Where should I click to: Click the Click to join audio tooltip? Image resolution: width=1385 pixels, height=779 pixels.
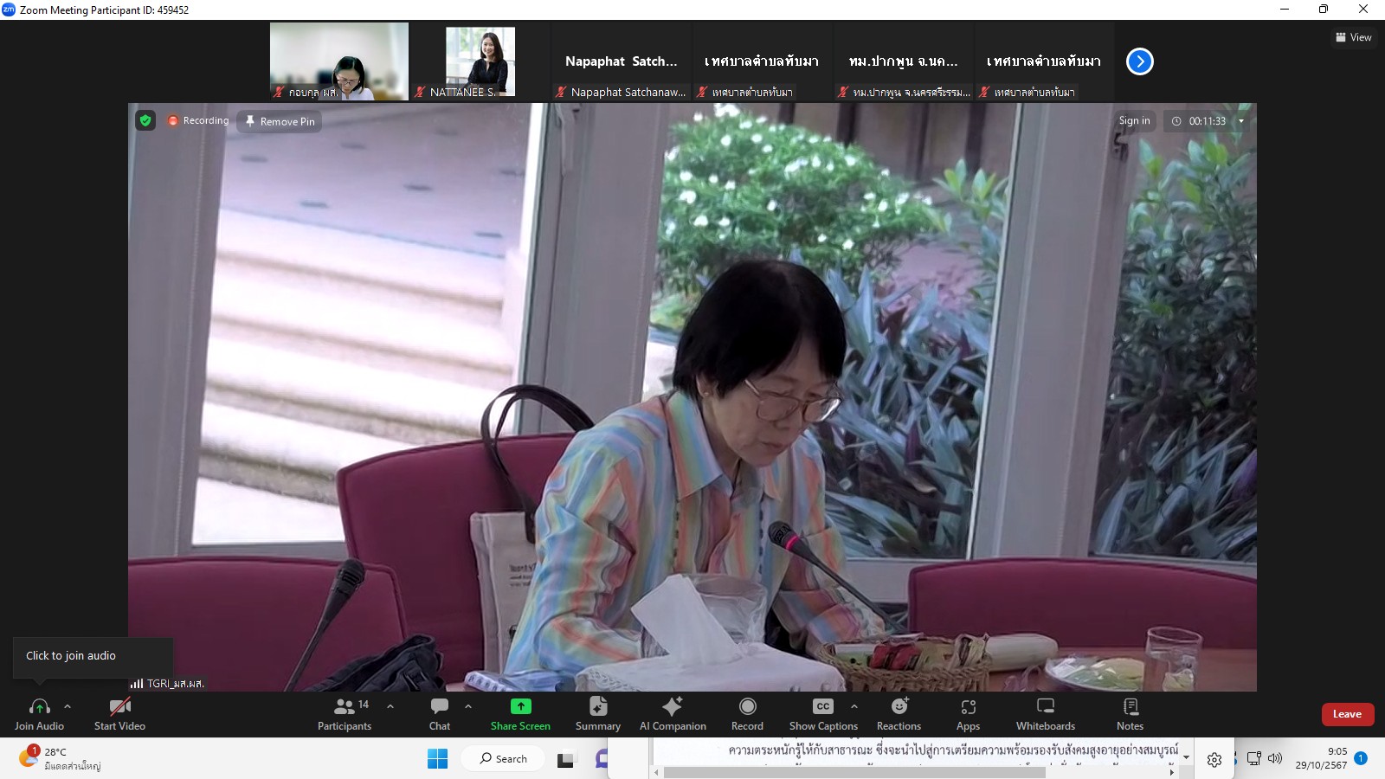coord(93,656)
